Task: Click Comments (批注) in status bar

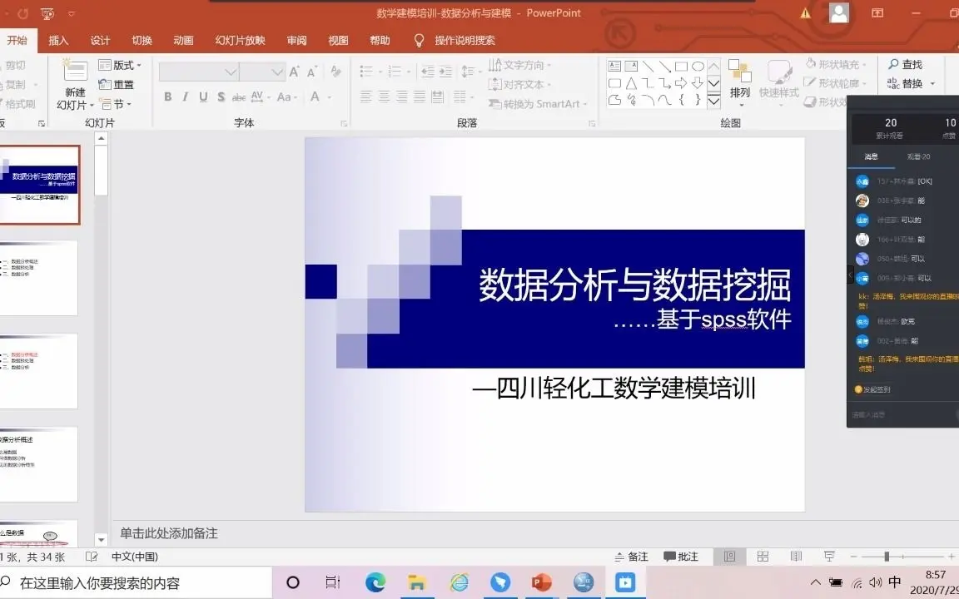Action: 681,557
